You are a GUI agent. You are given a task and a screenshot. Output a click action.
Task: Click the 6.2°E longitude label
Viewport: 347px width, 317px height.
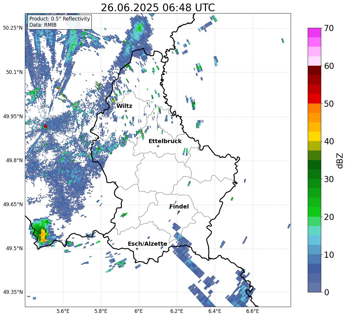[x=177, y=311]
